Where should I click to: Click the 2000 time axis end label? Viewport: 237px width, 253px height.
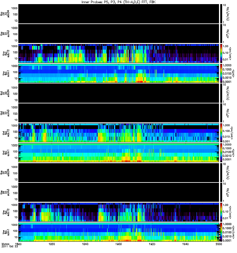pos(219,244)
